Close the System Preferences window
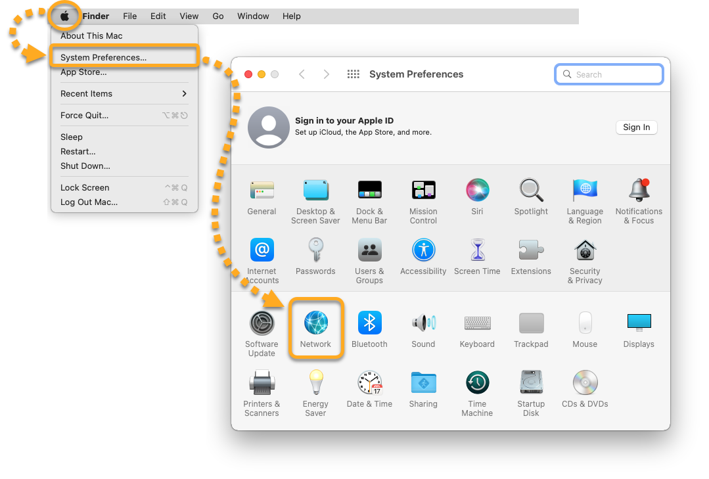The image size is (709, 479). (248, 74)
